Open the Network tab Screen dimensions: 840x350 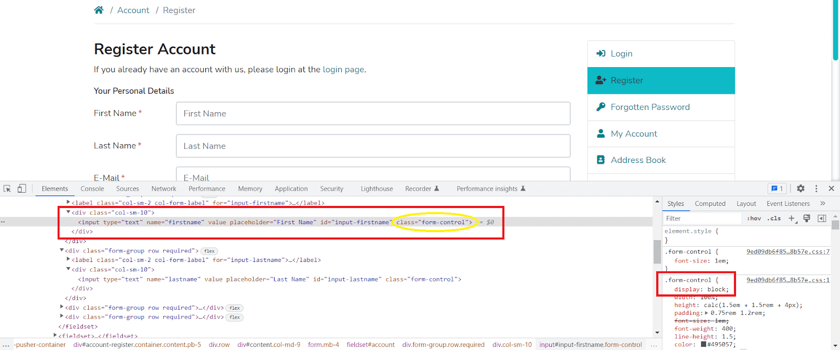[164, 189]
